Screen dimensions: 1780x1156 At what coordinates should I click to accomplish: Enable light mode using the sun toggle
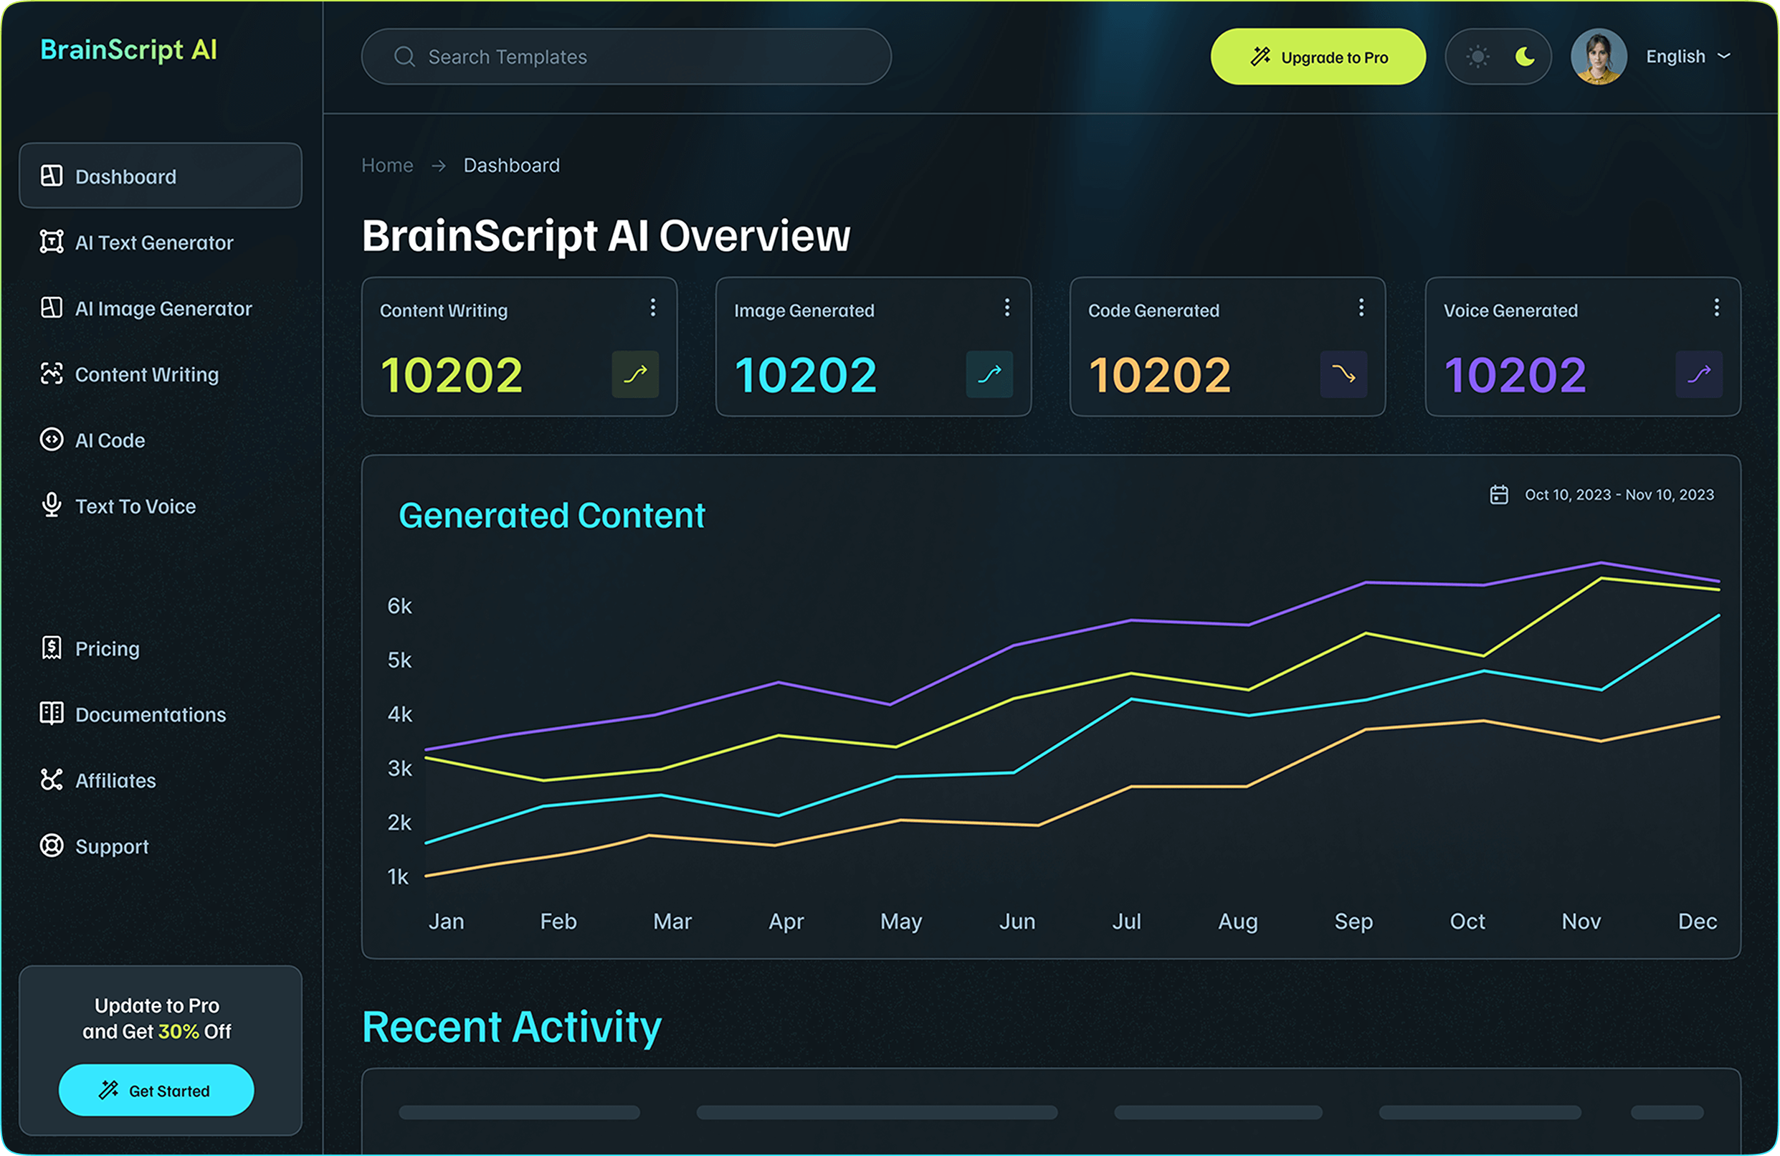click(1476, 56)
